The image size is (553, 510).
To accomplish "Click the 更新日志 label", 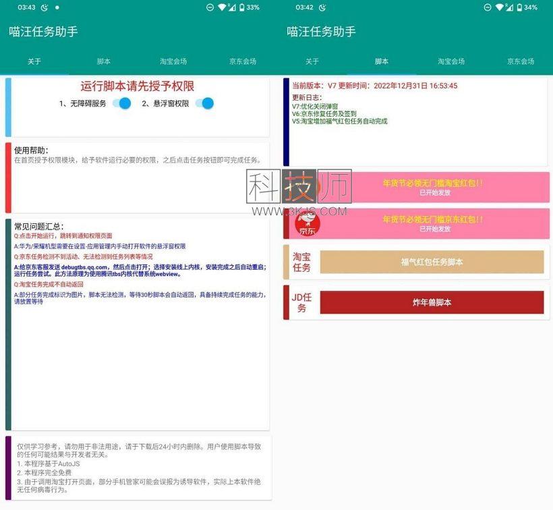I will click(307, 97).
